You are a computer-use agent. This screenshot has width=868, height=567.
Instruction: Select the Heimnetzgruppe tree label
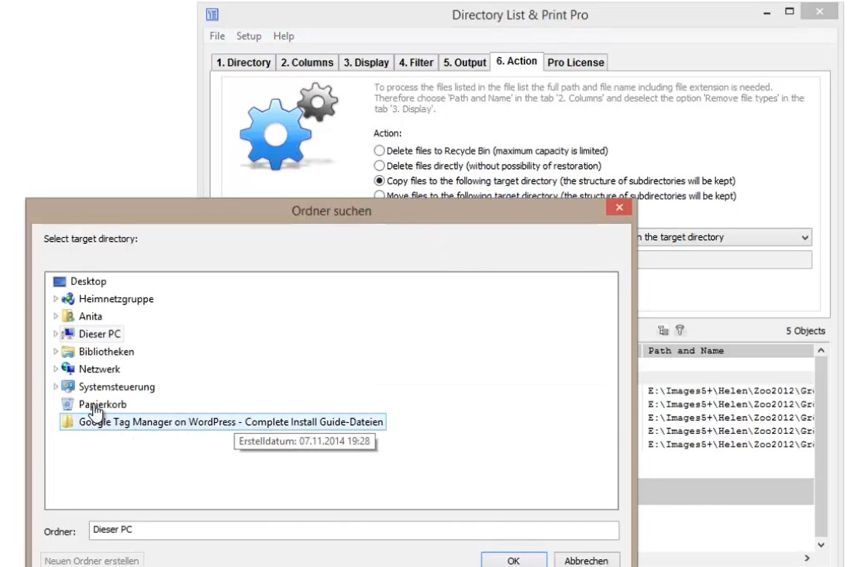116,299
